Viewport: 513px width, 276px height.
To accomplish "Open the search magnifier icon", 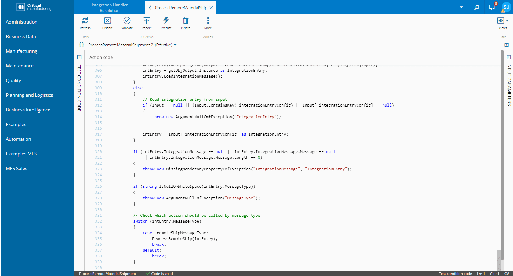I will 477,7.
